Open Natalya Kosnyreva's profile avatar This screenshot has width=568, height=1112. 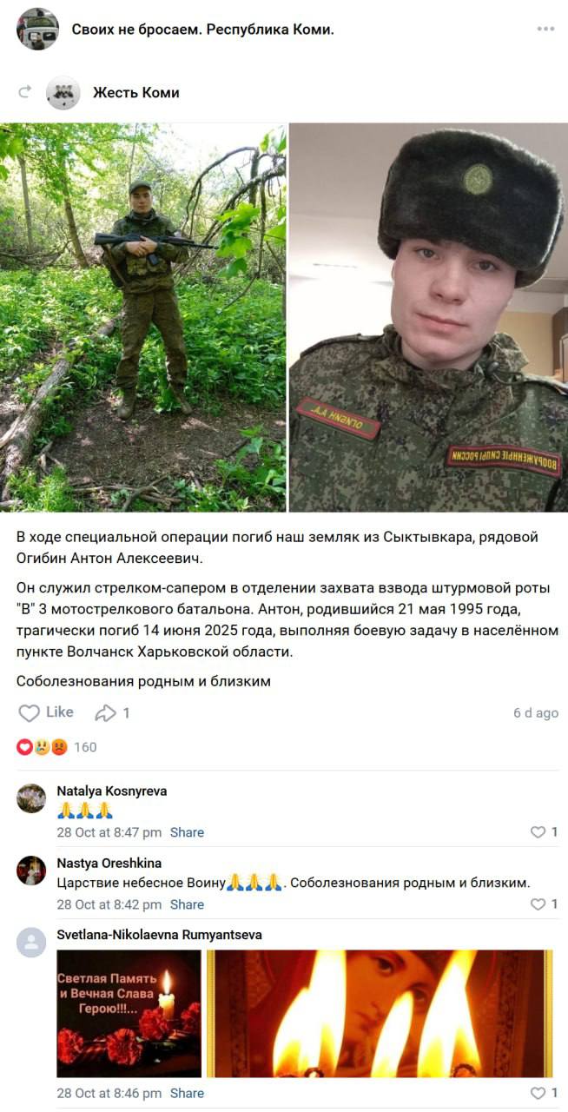[x=31, y=798]
